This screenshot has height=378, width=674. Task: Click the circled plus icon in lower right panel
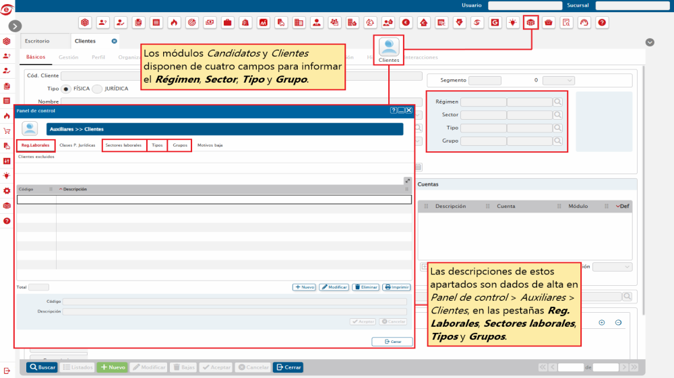tap(602, 323)
